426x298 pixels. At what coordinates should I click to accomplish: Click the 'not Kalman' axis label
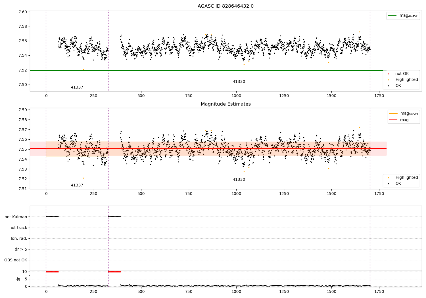(16, 217)
